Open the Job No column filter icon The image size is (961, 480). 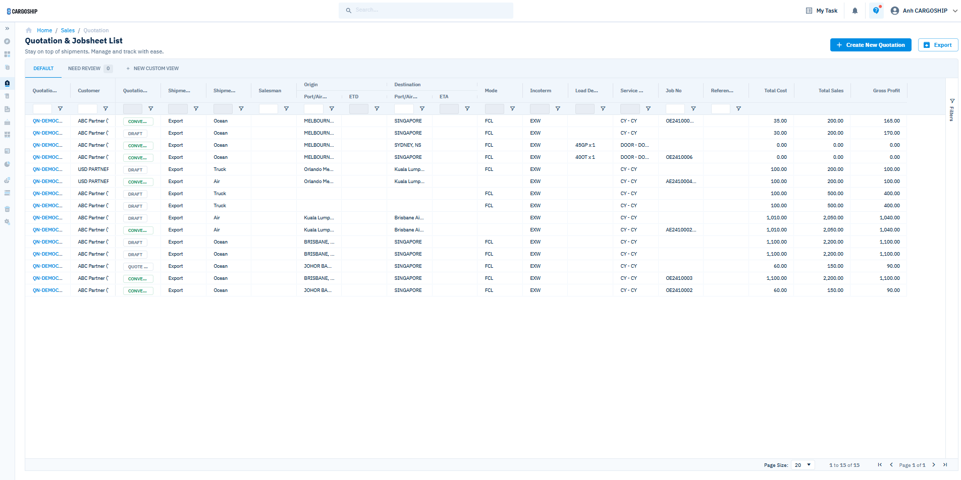693,109
